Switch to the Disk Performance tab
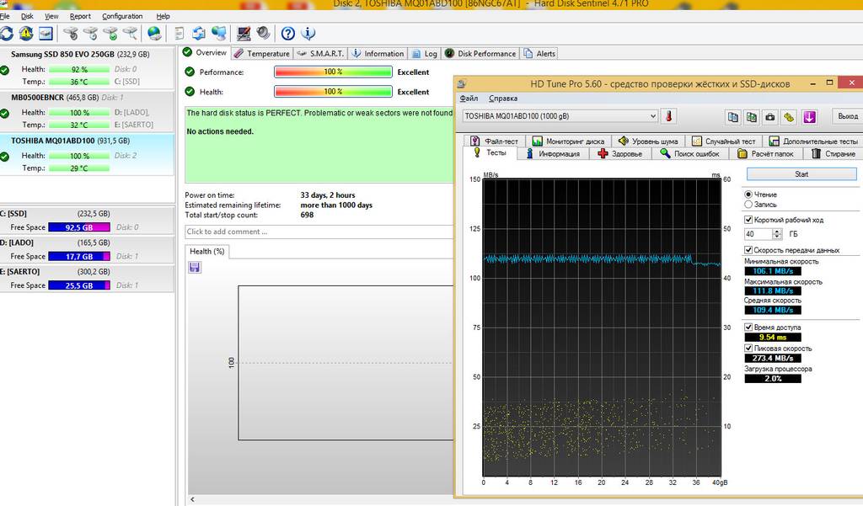 tap(480, 53)
